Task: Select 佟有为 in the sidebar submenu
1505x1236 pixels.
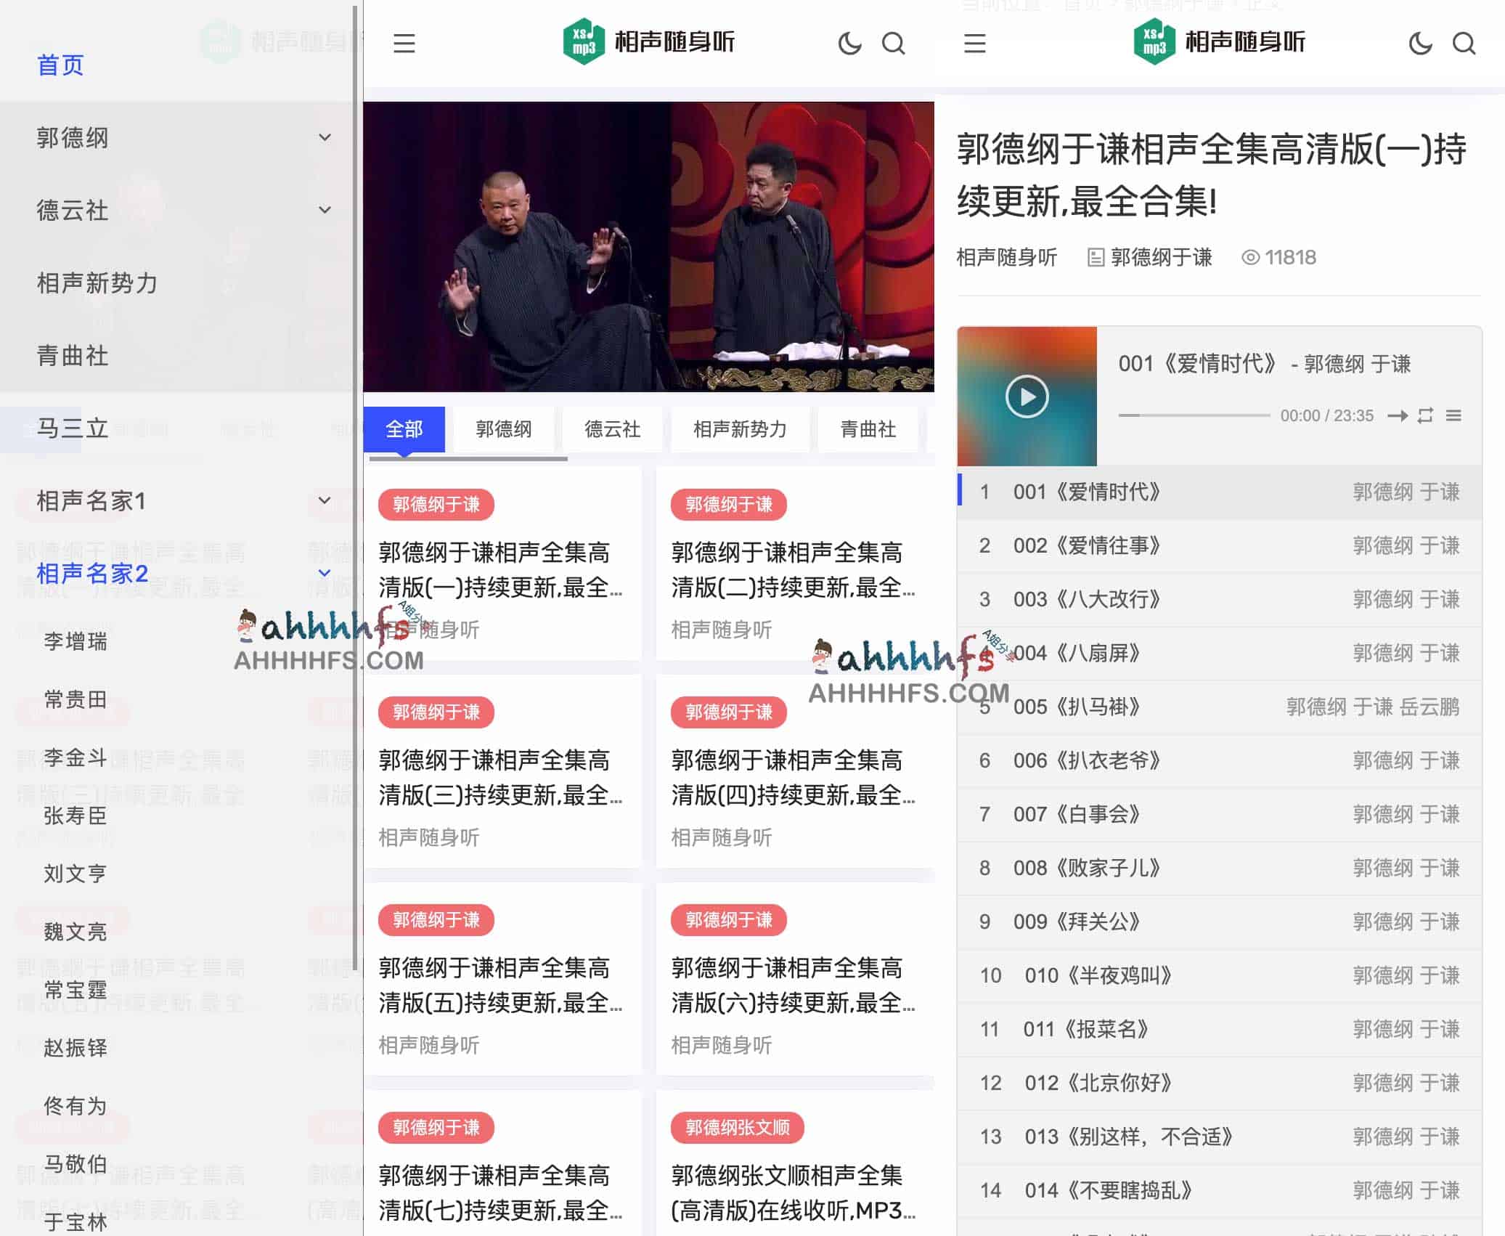Action: (x=76, y=1106)
